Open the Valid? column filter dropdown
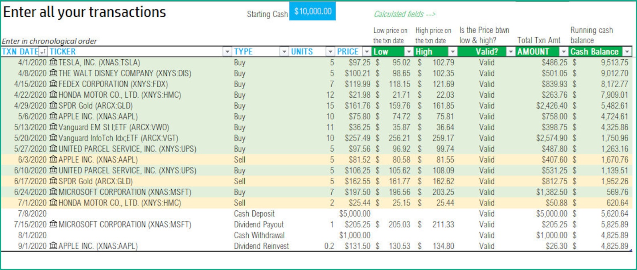The width and height of the screenshot is (637, 270). 510,52
